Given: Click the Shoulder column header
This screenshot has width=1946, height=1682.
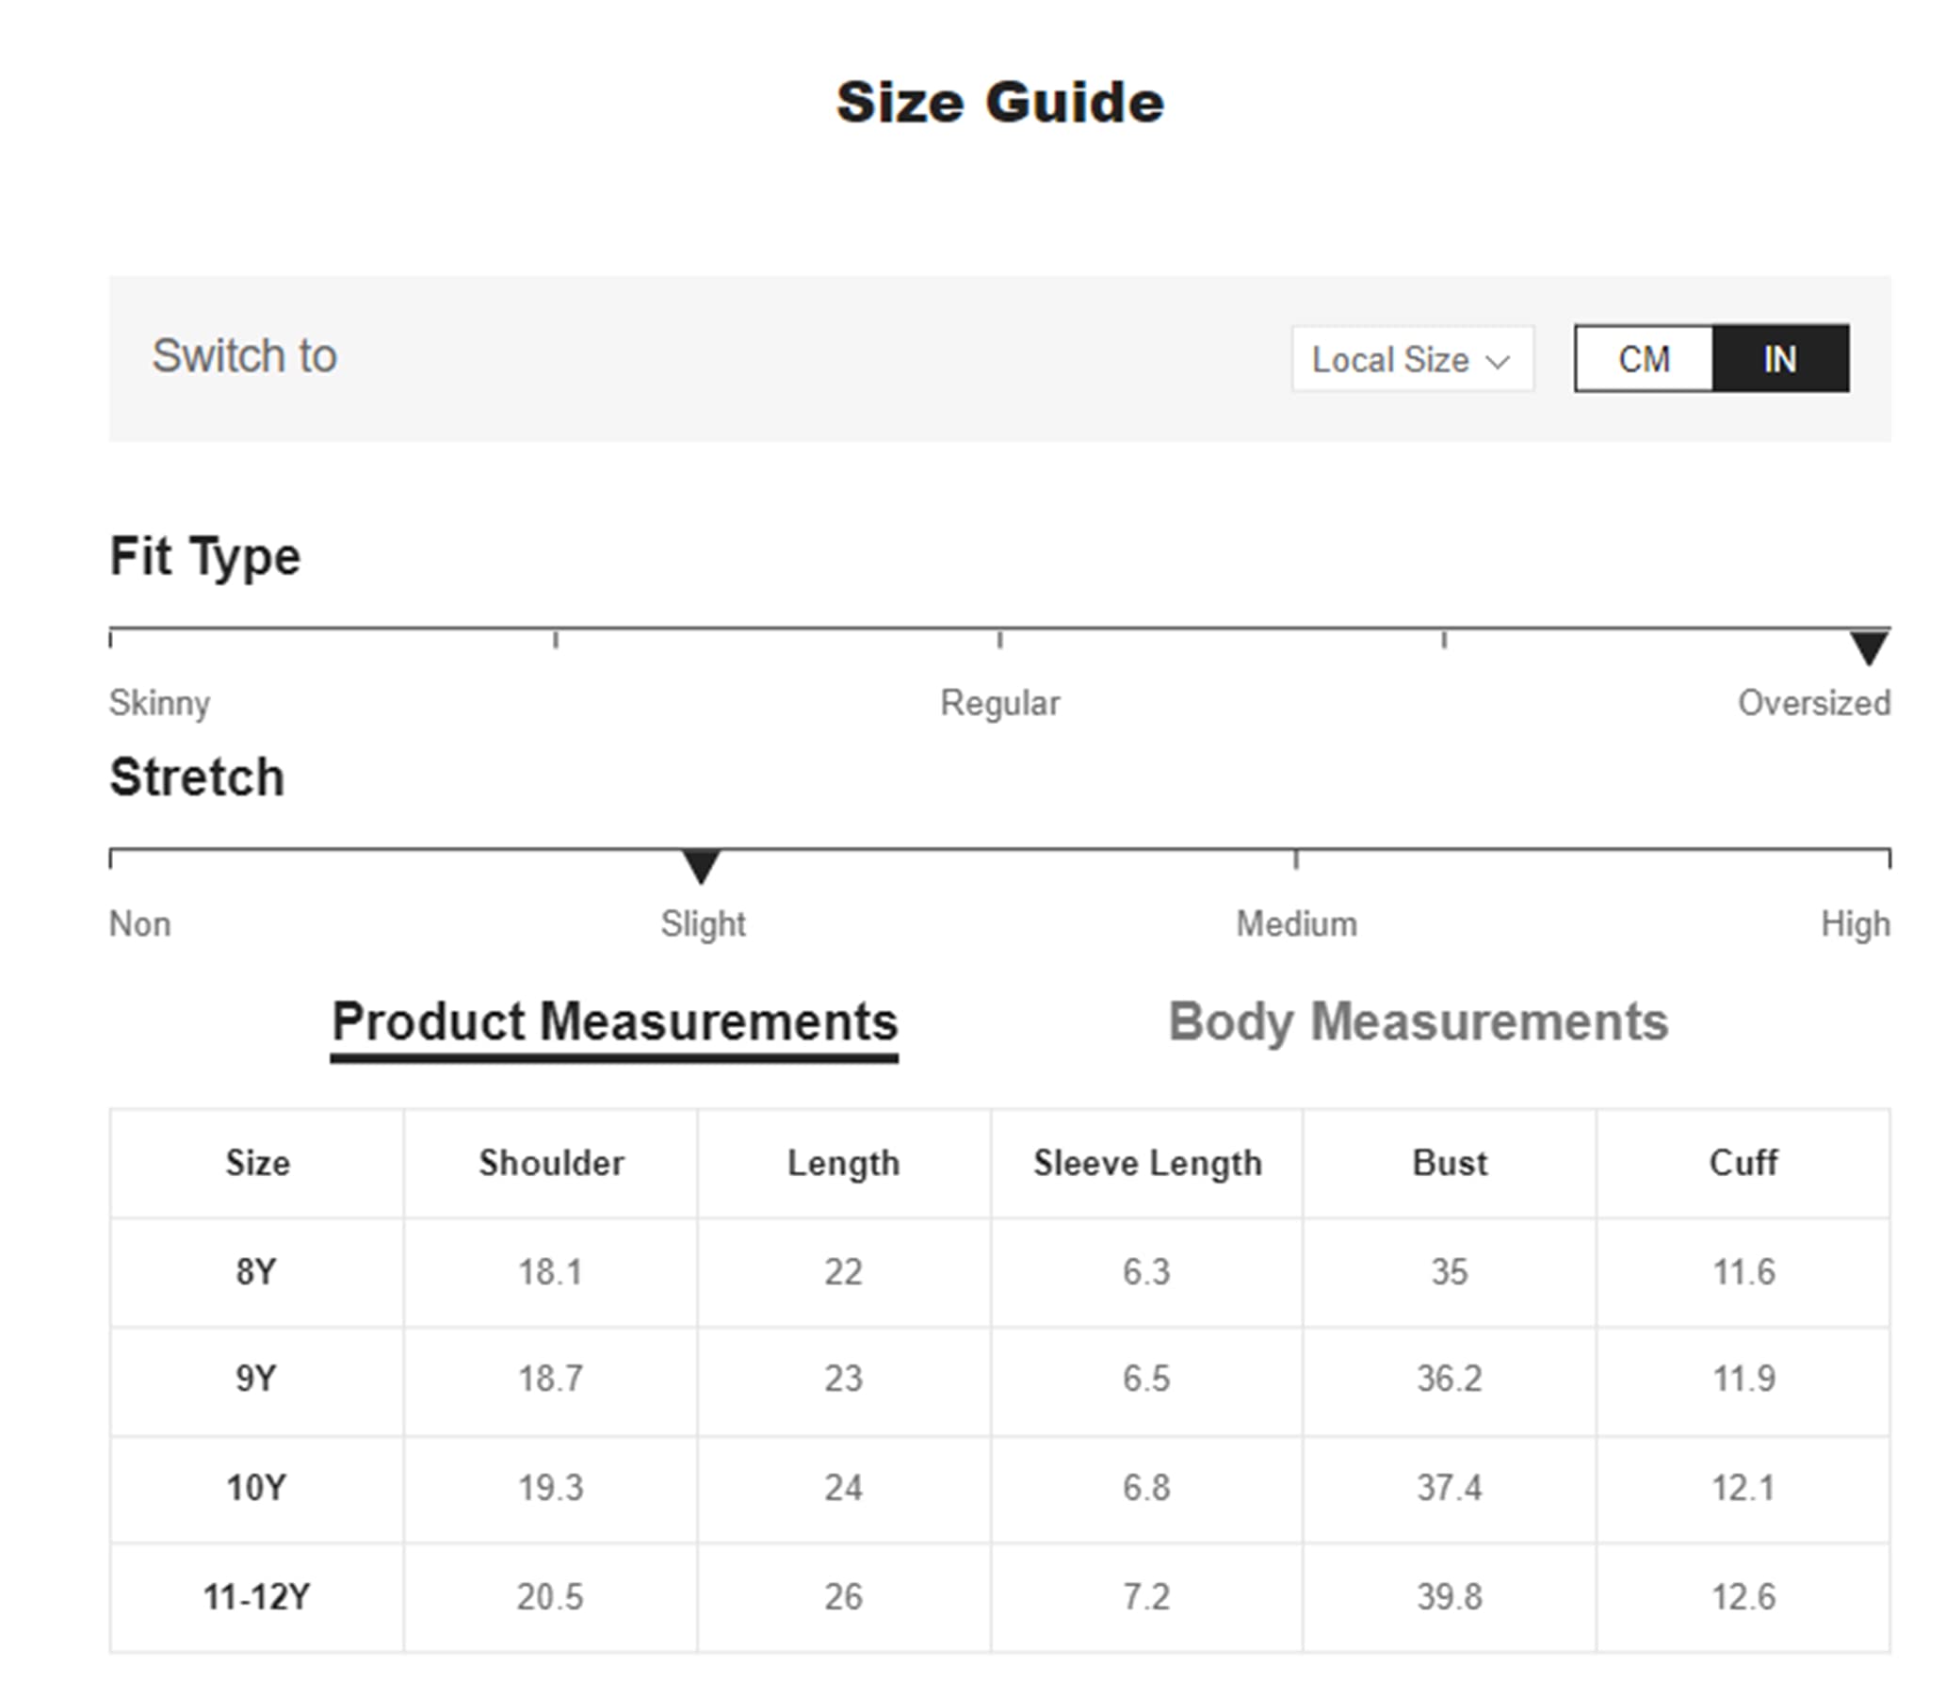Looking at the screenshot, I should coord(551,1163).
